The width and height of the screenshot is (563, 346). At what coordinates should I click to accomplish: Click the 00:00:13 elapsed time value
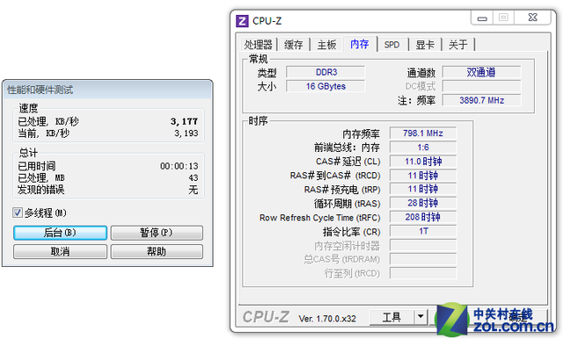179,166
